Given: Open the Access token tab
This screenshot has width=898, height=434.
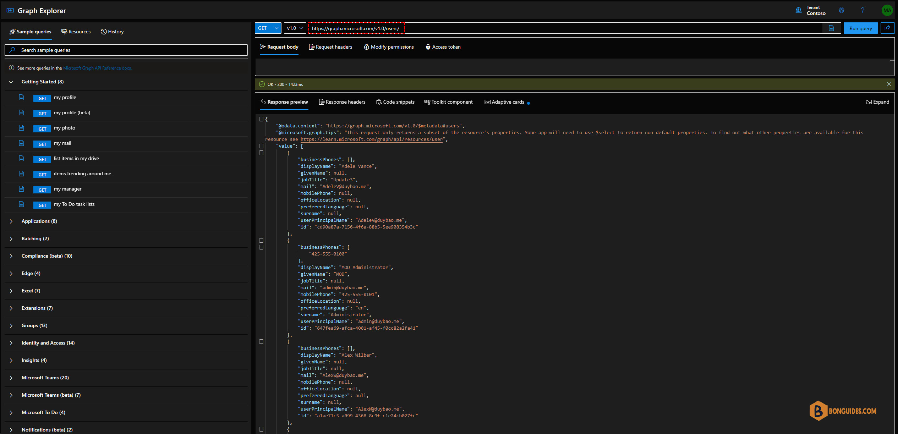Looking at the screenshot, I should coord(443,47).
